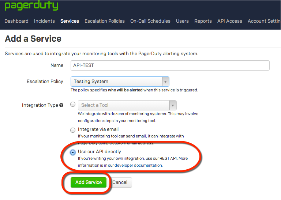Click the Integration Type help question-mark icon
281x200 pixels.
(61, 105)
